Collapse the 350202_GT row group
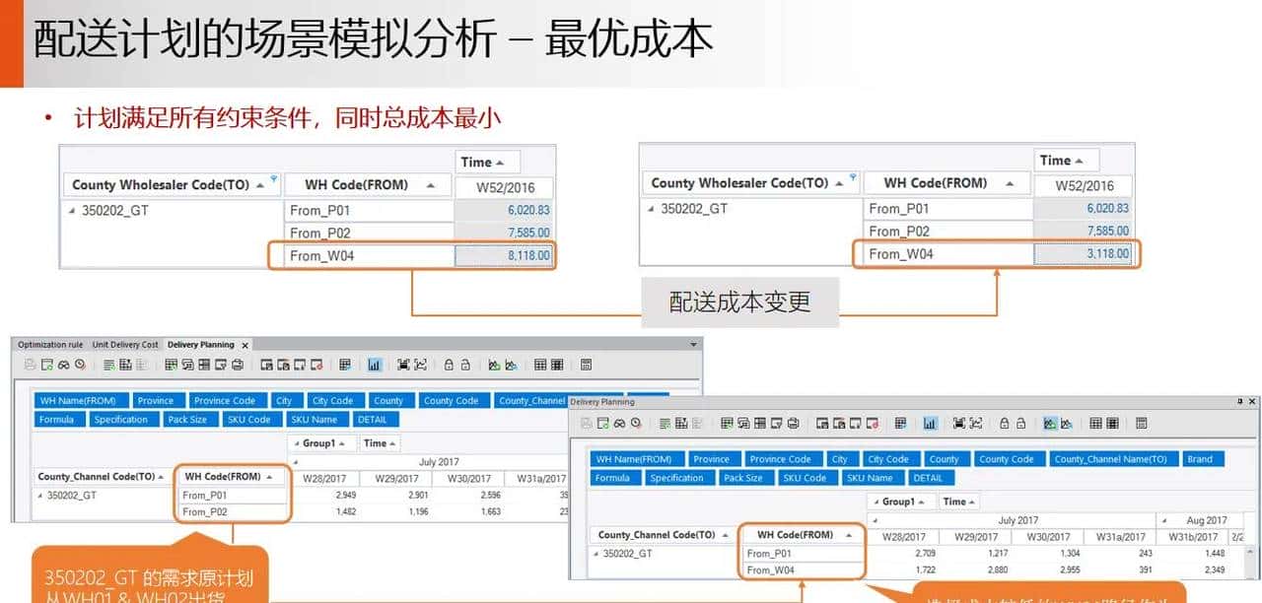This screenshot has height=603, width=1262. 74,209
